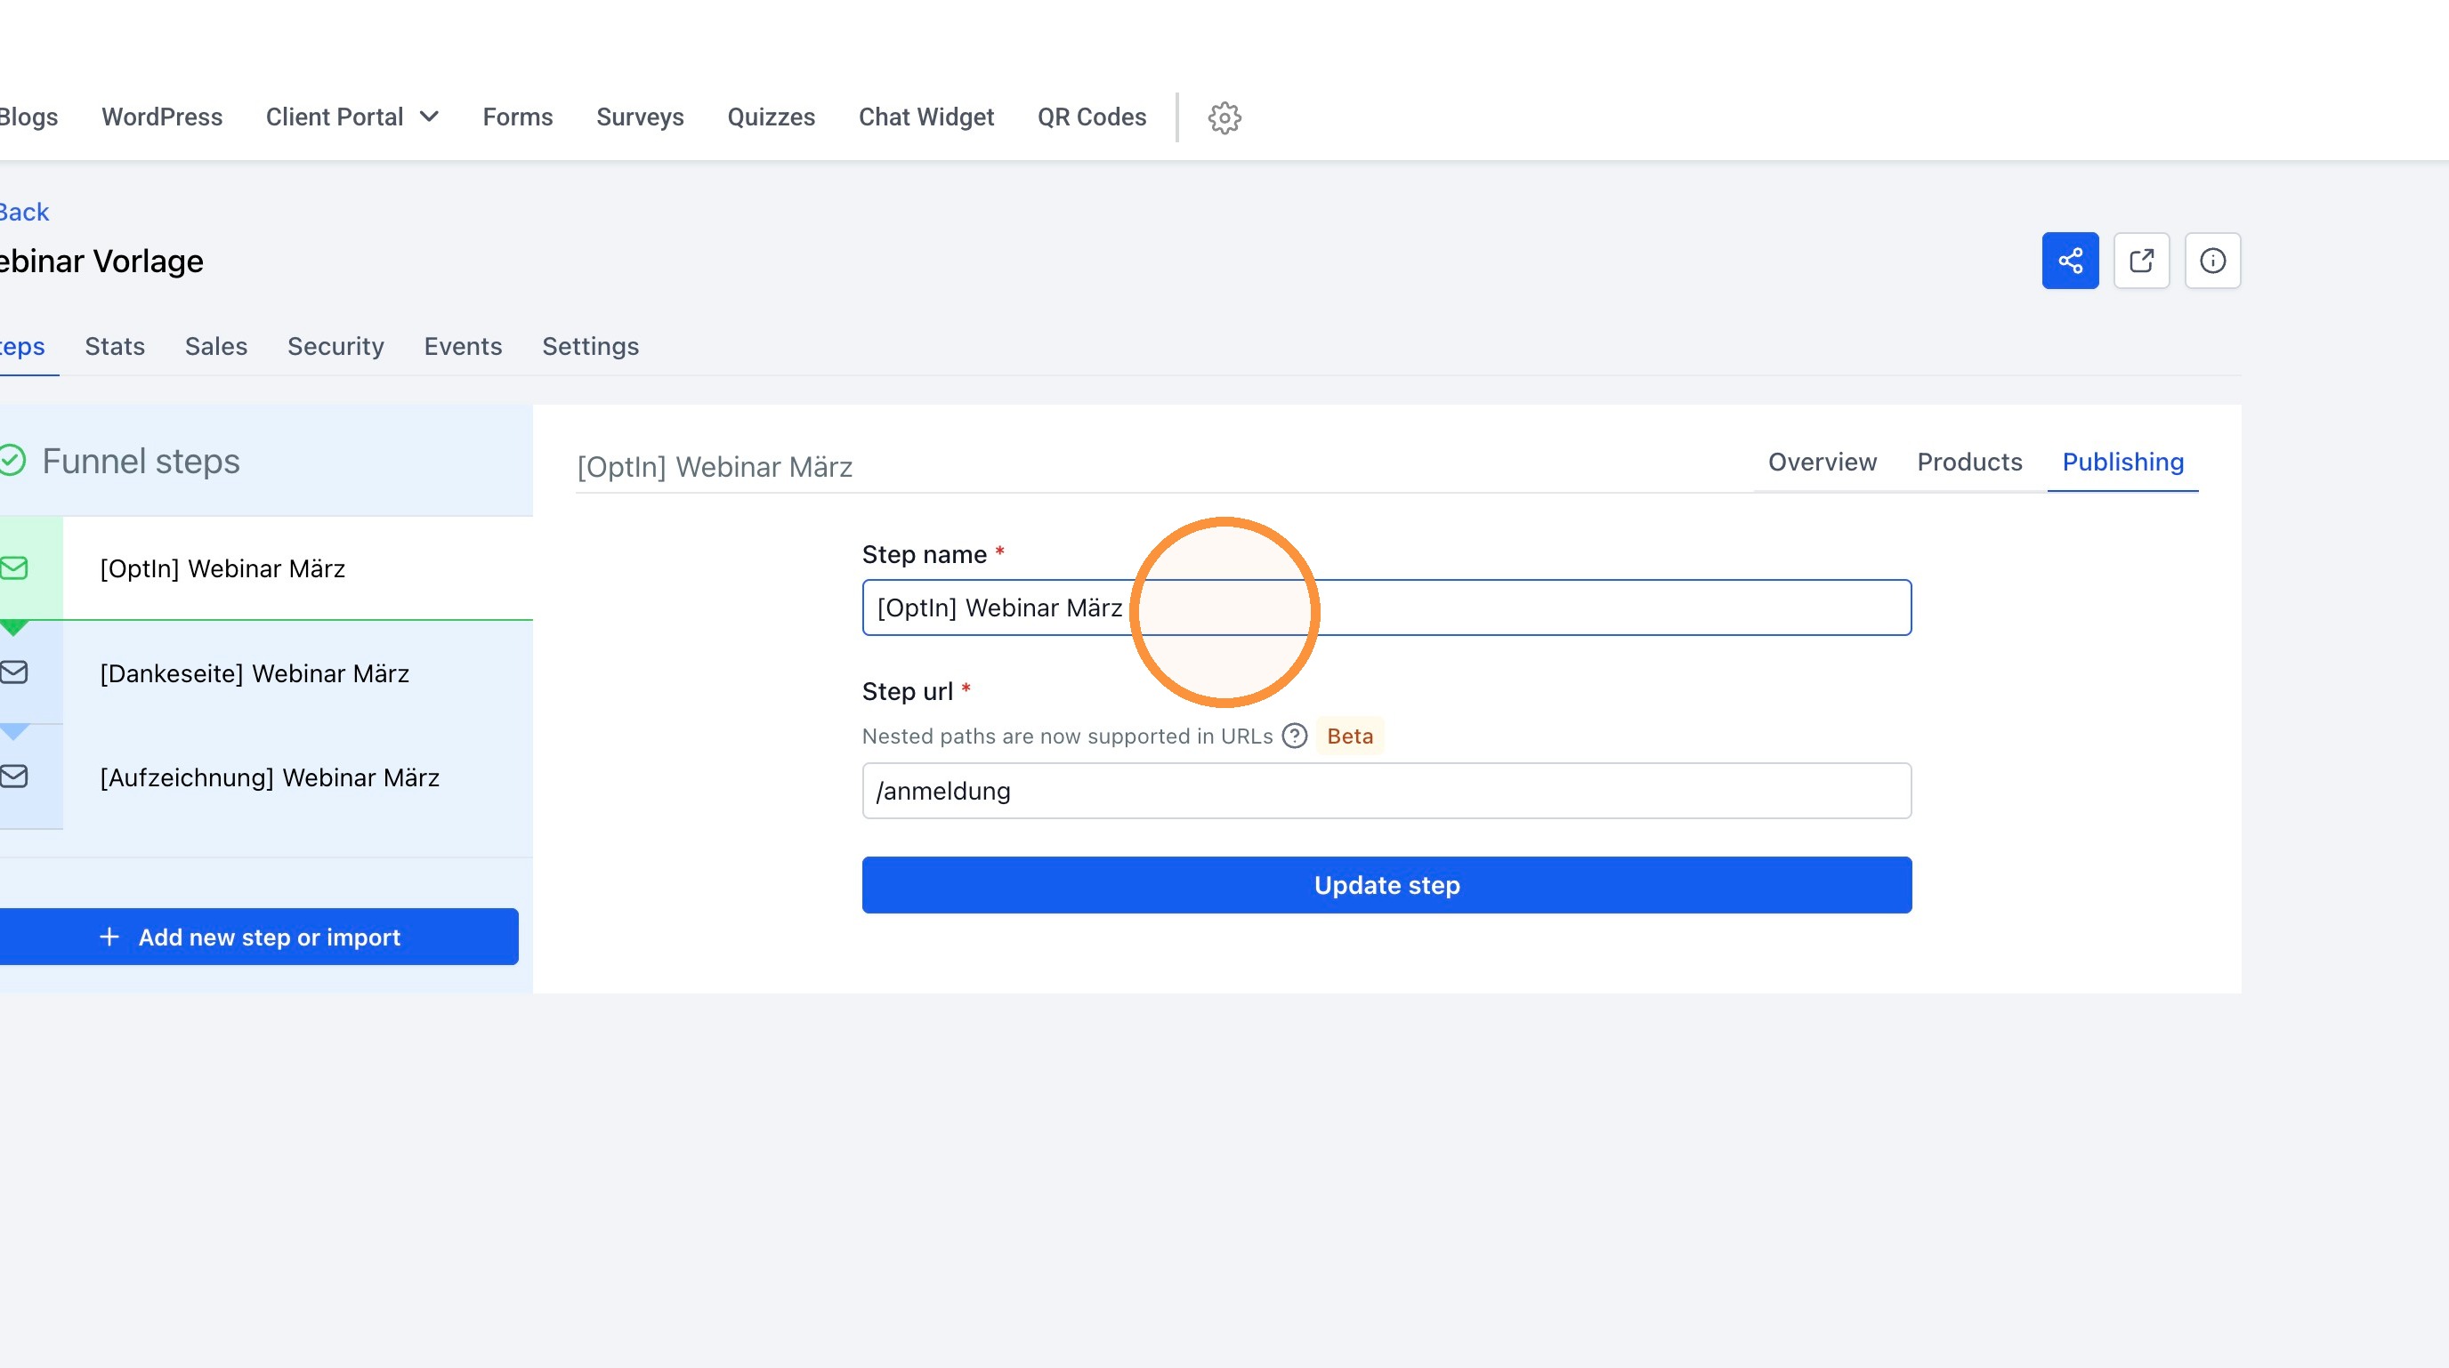Switch to the Security tab
The image size is (2449, 1368).
(335, 347)
